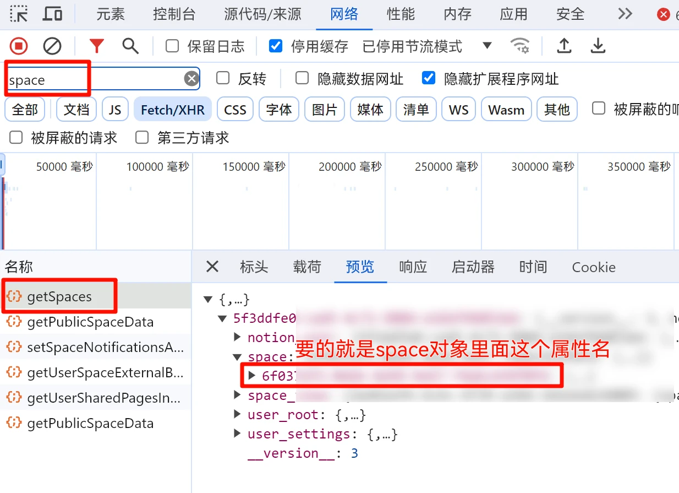Stop recording network log

[18, 46]
